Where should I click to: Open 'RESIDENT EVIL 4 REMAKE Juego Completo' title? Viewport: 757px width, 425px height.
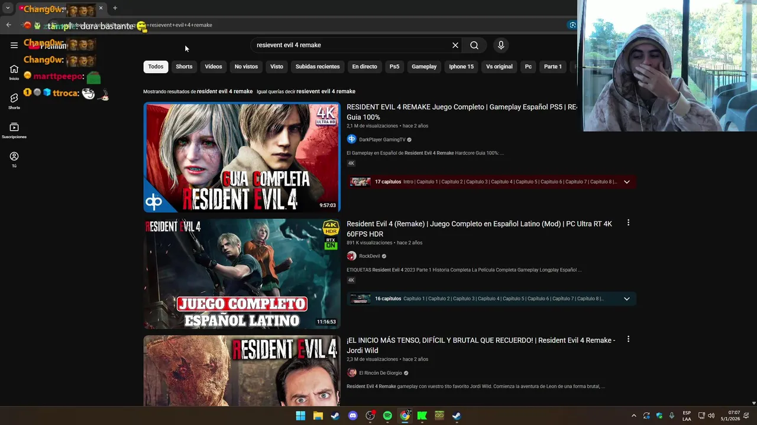462,112
